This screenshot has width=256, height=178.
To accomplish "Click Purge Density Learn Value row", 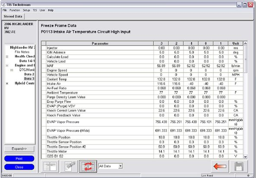I will (x=142, y=97).
